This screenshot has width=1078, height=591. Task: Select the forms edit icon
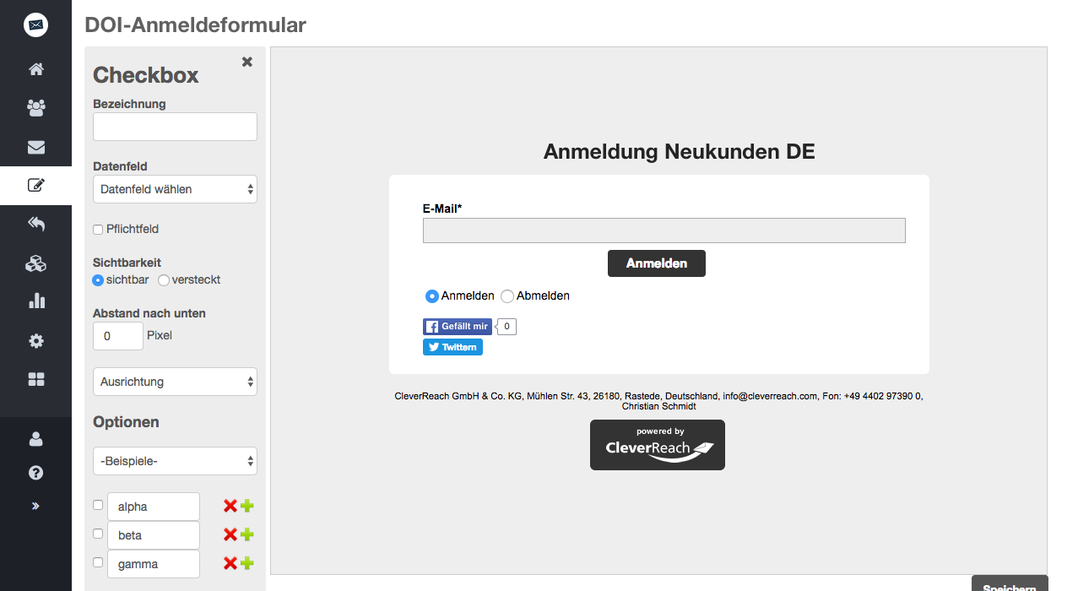[35, 185]
